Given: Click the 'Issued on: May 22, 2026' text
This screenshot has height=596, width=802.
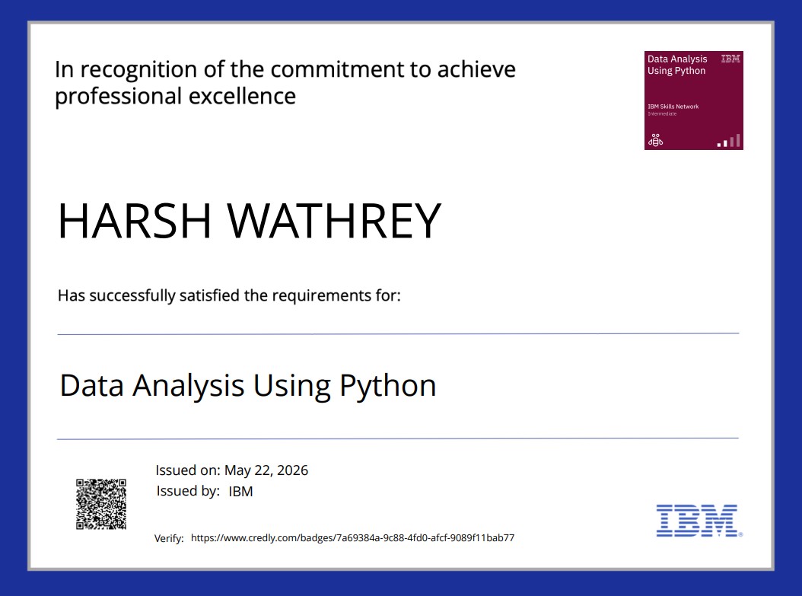Looking at the screenshot, I should tap(232, 470).
